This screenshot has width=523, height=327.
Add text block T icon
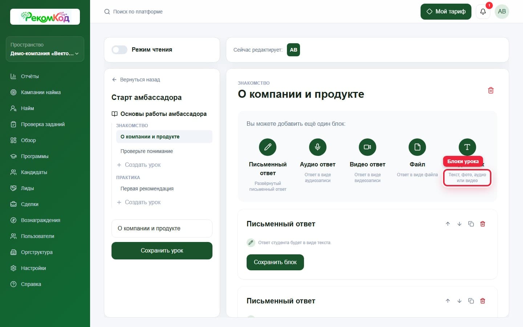pyautogui.click(x=467, y=147)
